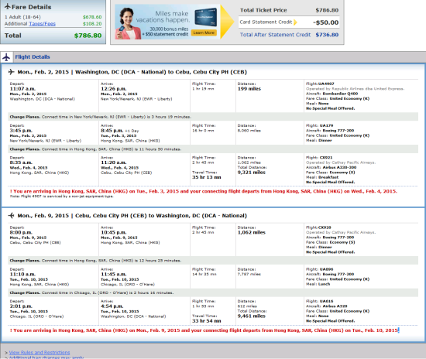Click the Airbus A320 aircraft text
This screenshot has height=359, width=426.
pos(335,306)
